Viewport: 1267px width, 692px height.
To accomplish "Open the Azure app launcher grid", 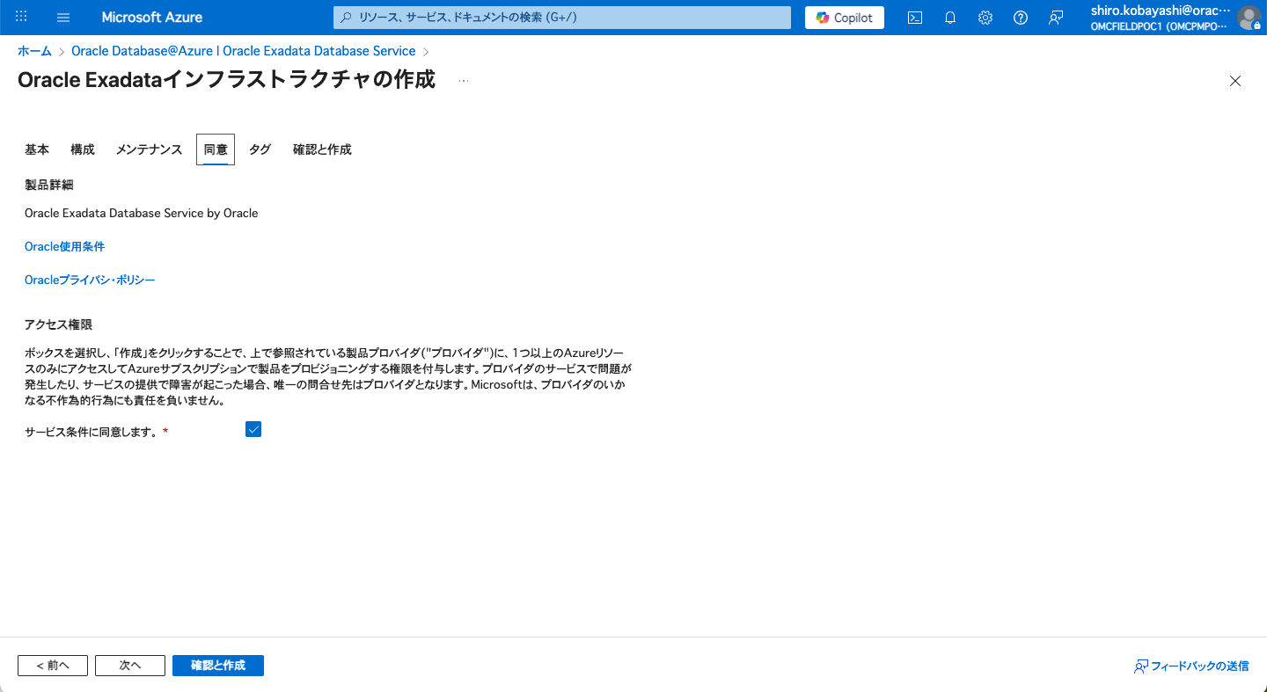I will [20, 17].
